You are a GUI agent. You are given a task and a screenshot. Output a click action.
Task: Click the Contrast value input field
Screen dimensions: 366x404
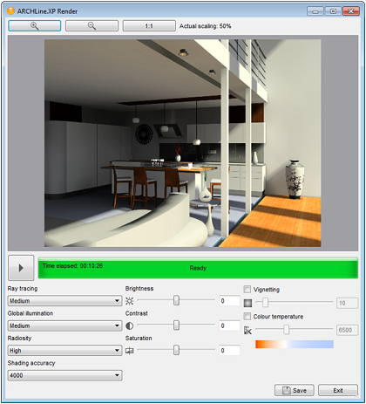[229, 325]
